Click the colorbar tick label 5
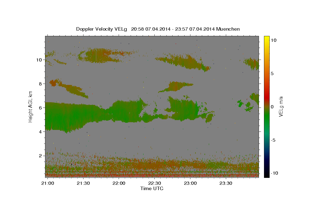This screenshot has width=320, height=213. coord(273,73)
